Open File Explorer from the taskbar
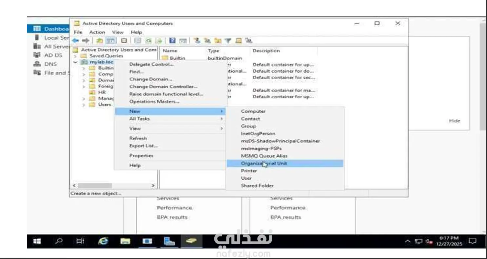 click(125, 241)
